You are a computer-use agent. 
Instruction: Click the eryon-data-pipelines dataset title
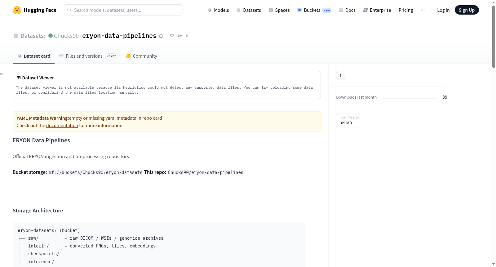(119, 36)
